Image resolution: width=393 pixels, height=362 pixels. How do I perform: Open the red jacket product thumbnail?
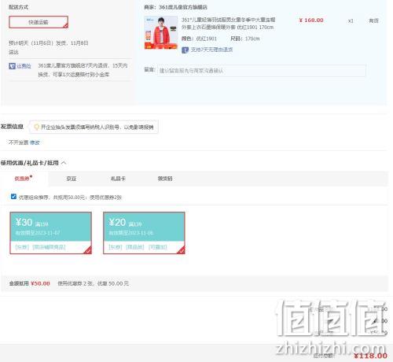point(161,32)
